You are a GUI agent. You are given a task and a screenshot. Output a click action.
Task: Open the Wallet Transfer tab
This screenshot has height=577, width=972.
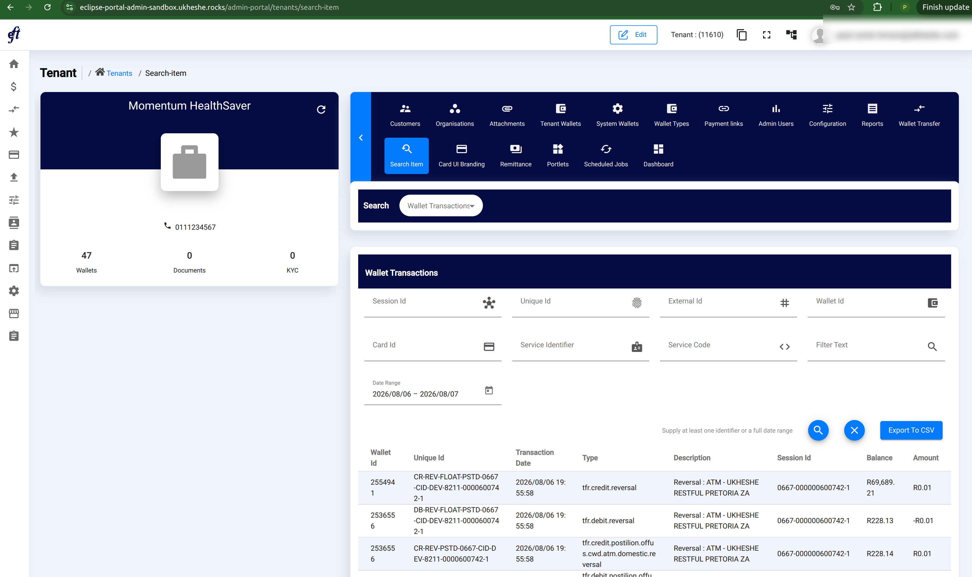919,115
